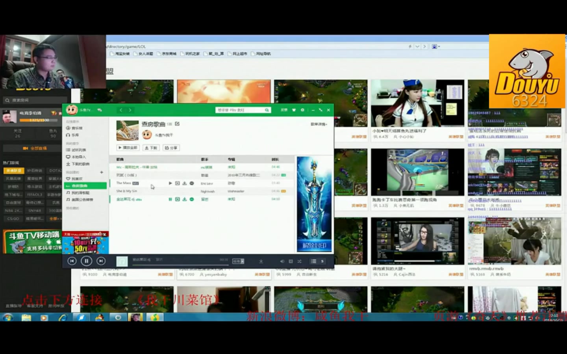Screen dimensions: 567x354
Task: Select SNH48 tag on Douyu page
Action: coord(35,210)
